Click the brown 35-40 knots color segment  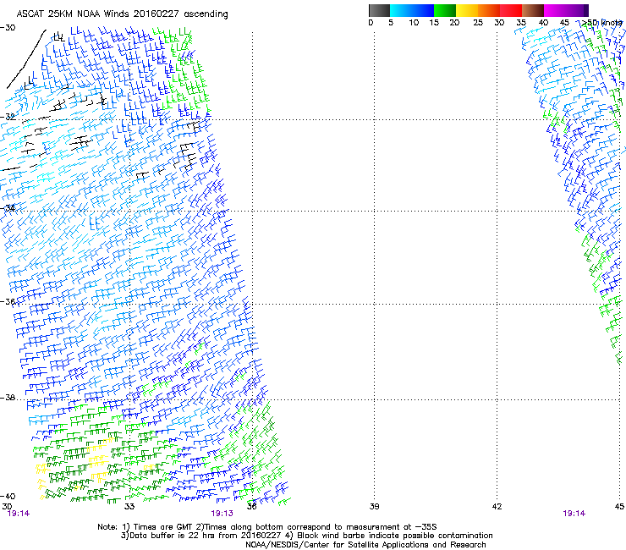click(533, 10)
